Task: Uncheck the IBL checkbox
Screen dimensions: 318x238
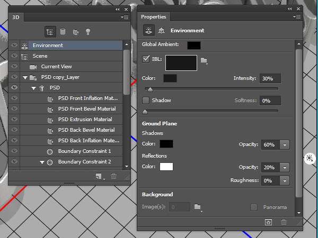Action: [146, 59]
